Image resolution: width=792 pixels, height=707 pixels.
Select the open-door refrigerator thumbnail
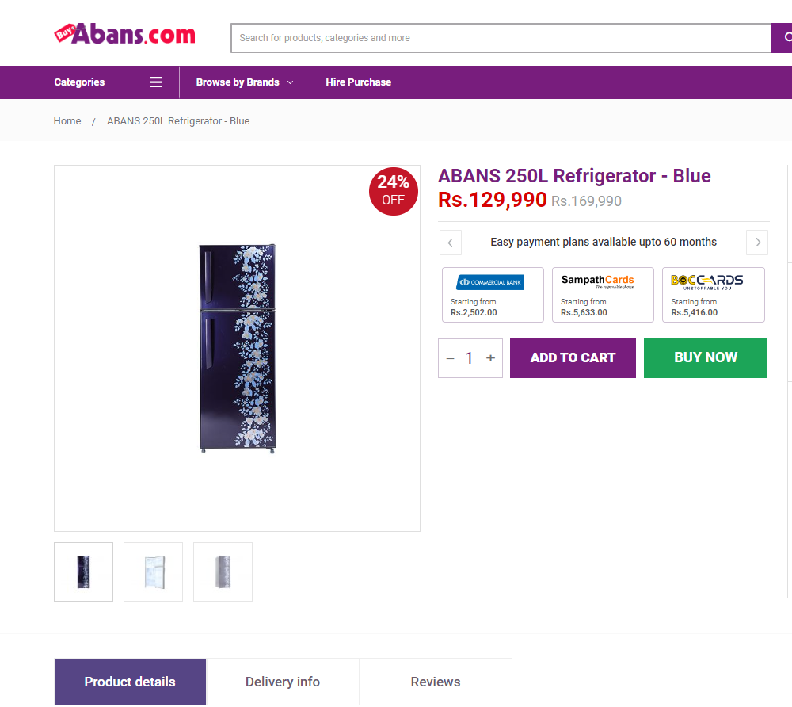tap(153, 572)
